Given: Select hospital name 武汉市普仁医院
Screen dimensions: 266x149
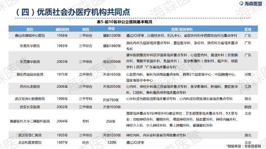Looking at the screenshot, I should tap(30, 135).
